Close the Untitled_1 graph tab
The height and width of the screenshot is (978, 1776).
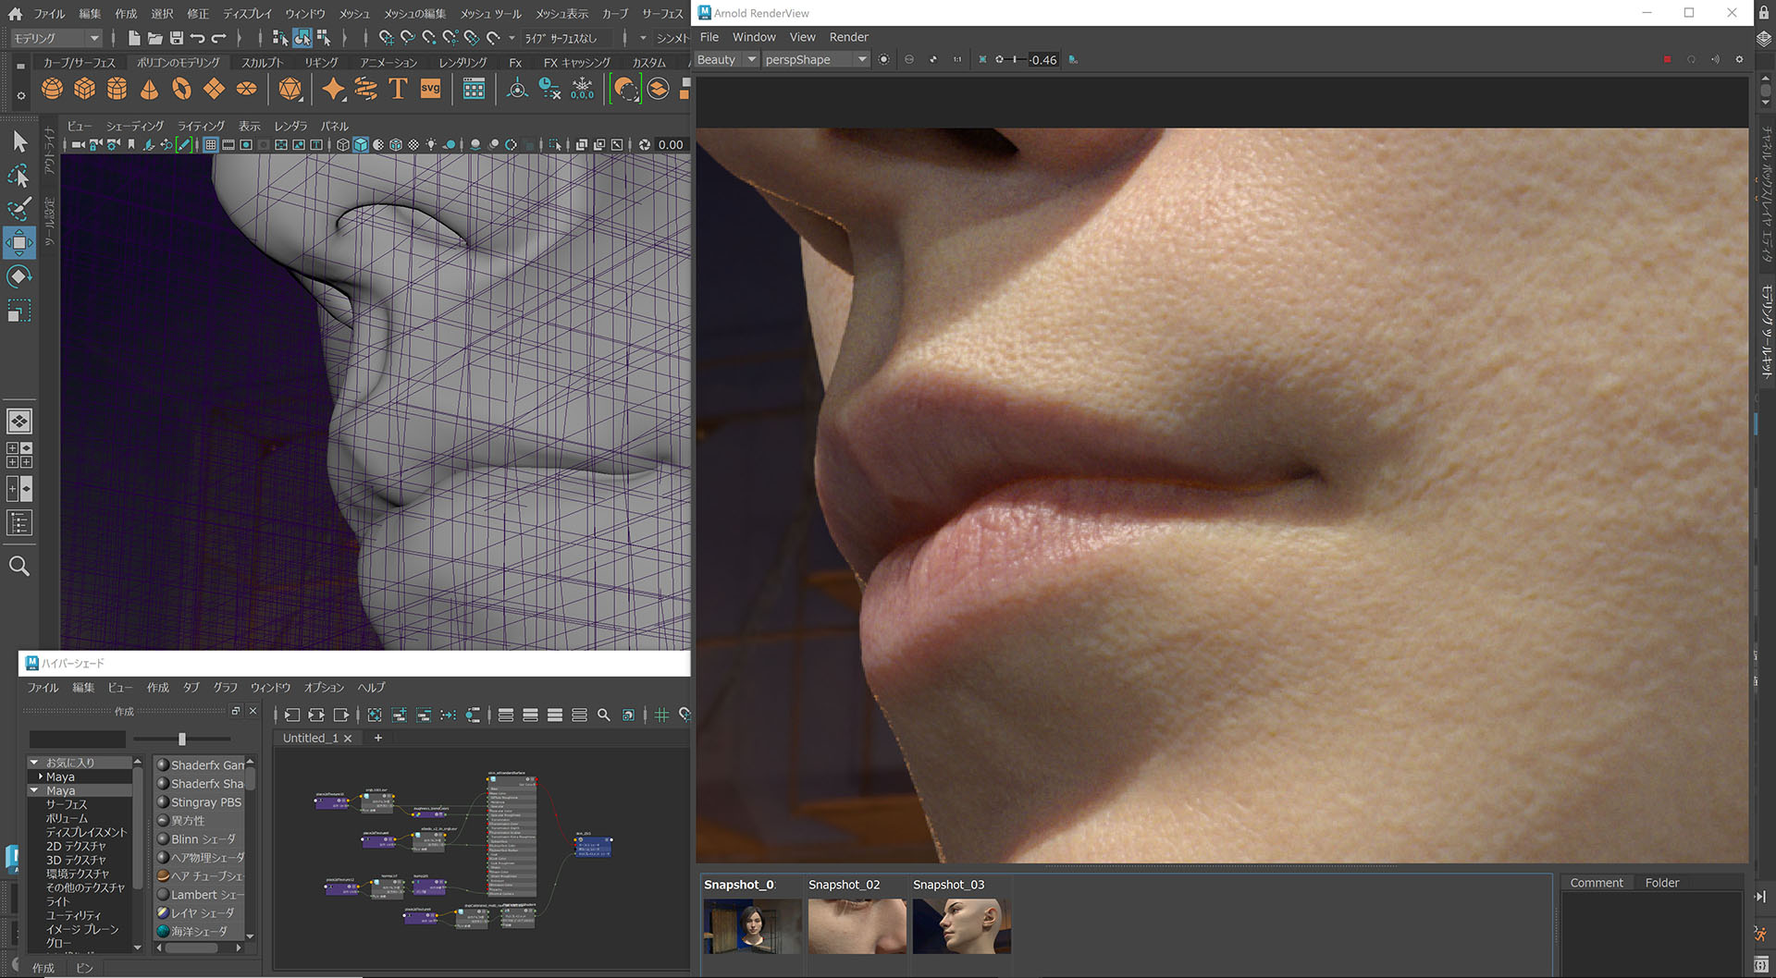click(348, 739)
